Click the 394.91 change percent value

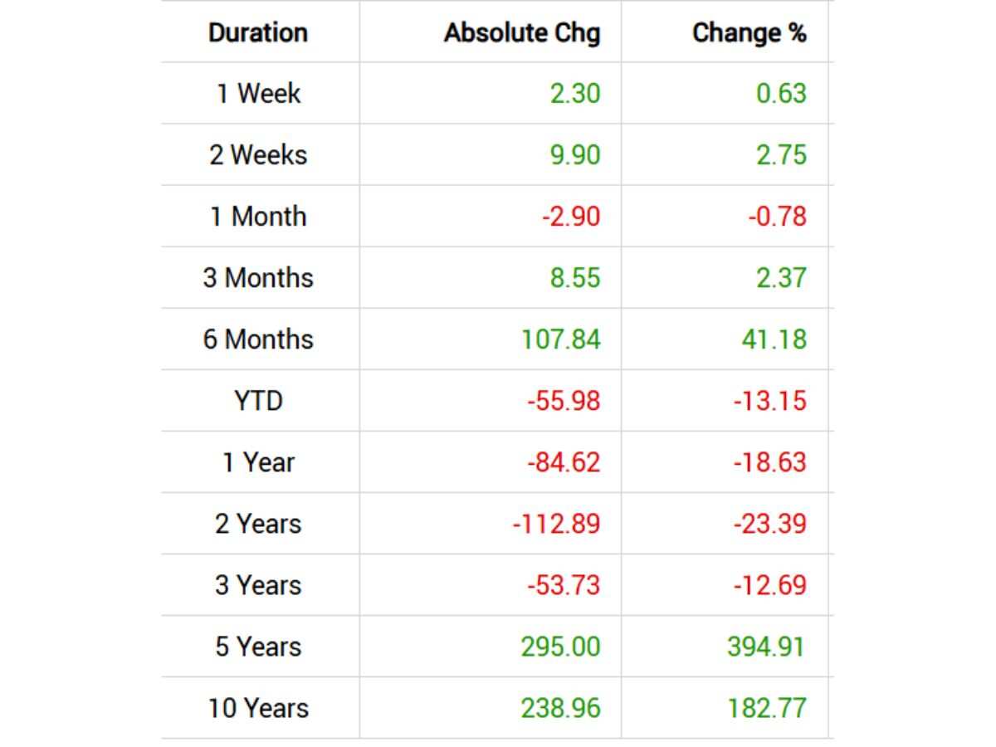(x=765, y=647)
